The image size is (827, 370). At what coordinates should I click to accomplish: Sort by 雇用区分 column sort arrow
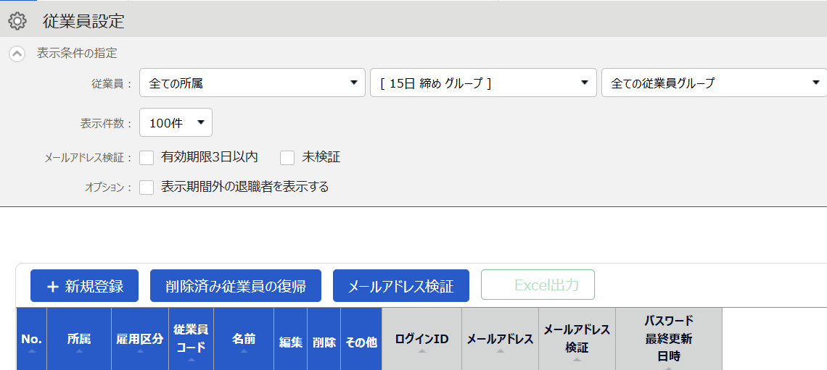coord(140,350)
